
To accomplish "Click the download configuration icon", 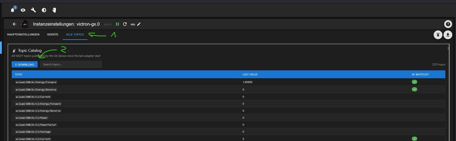I will pyautogui.click(x=448, y=35).
